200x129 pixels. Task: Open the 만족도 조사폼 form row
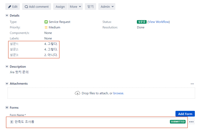[x=24, y=122]
